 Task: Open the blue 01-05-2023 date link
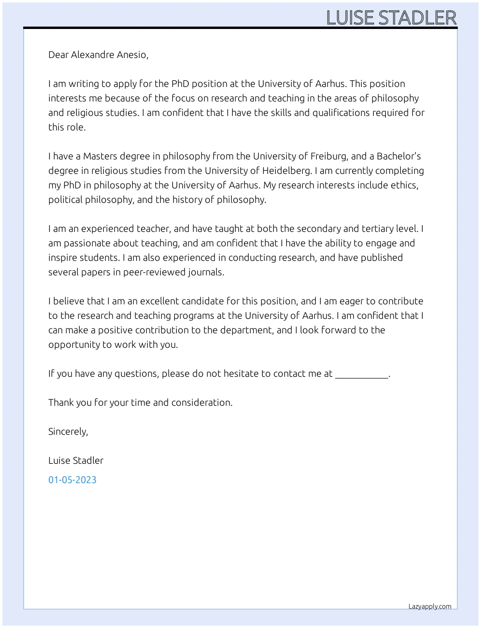pos(72,480)
